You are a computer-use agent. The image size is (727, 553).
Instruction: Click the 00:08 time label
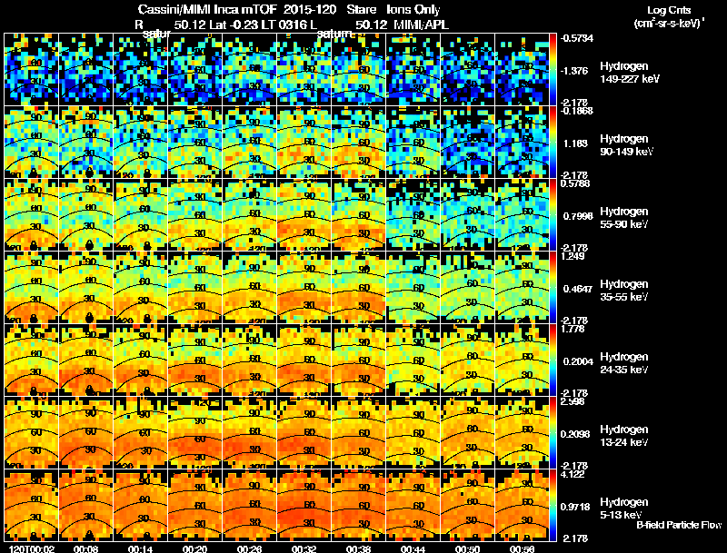click(x=85, y=548)
